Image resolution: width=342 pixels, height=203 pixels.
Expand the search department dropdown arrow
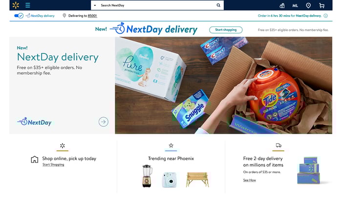click(x=95, y=5)
